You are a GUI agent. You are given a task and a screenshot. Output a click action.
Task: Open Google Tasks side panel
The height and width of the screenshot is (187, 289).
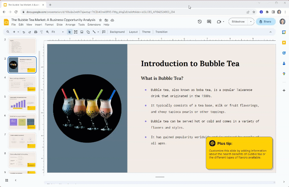pos(284,53)
